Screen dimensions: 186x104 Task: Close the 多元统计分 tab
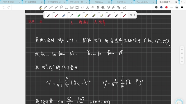click(176, 2)
